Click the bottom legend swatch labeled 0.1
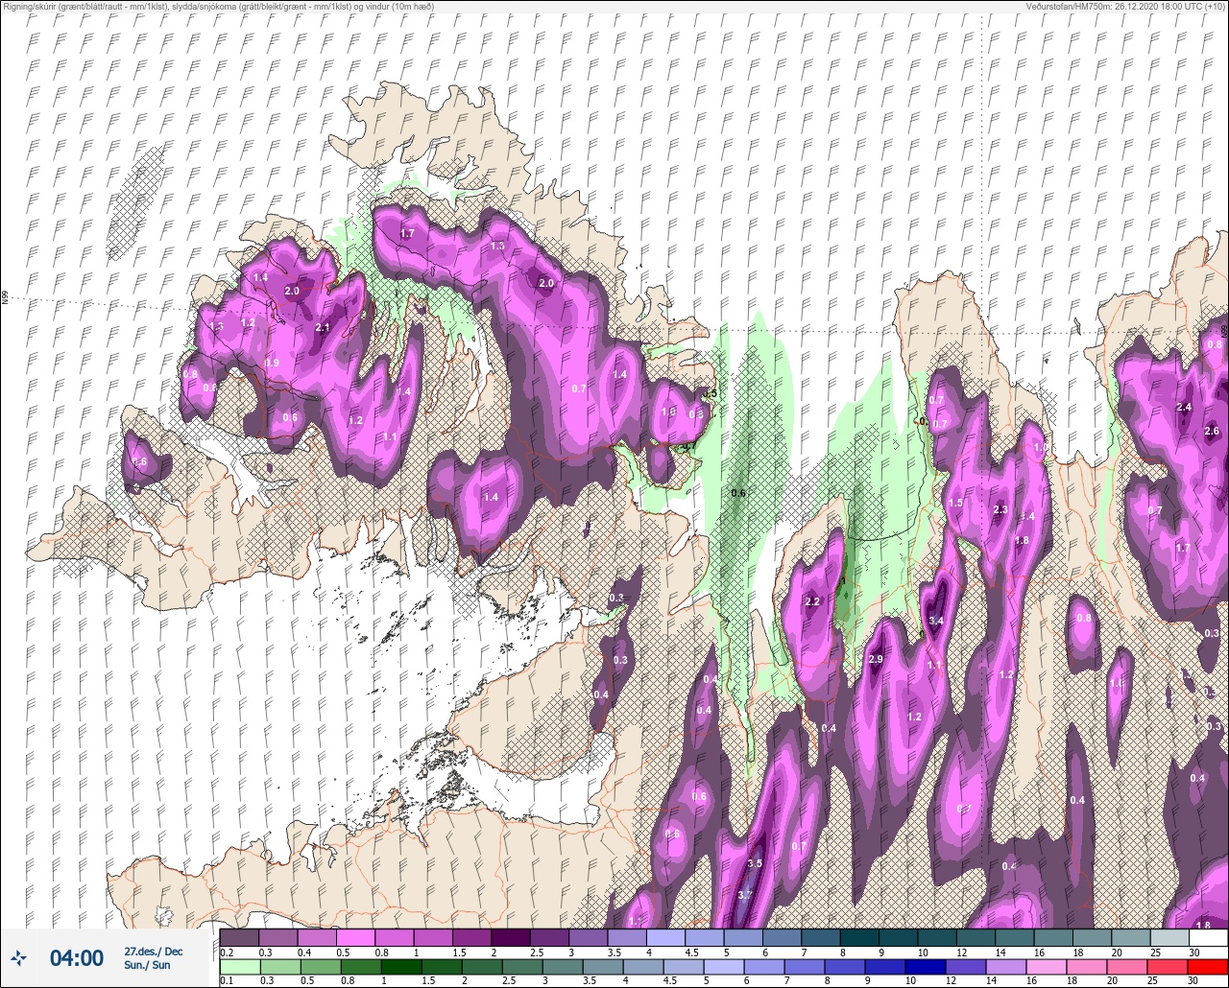Screen dimensions: 1229x988 click(x=239, y=966)
